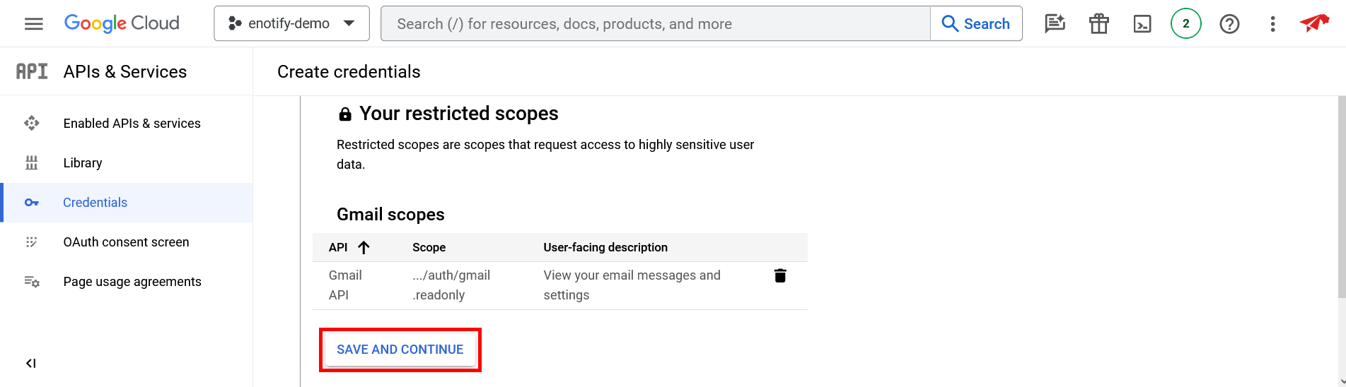Open Page usage agreements
This screenshot has width=1346, height=387.
click(x=132, y=282)
